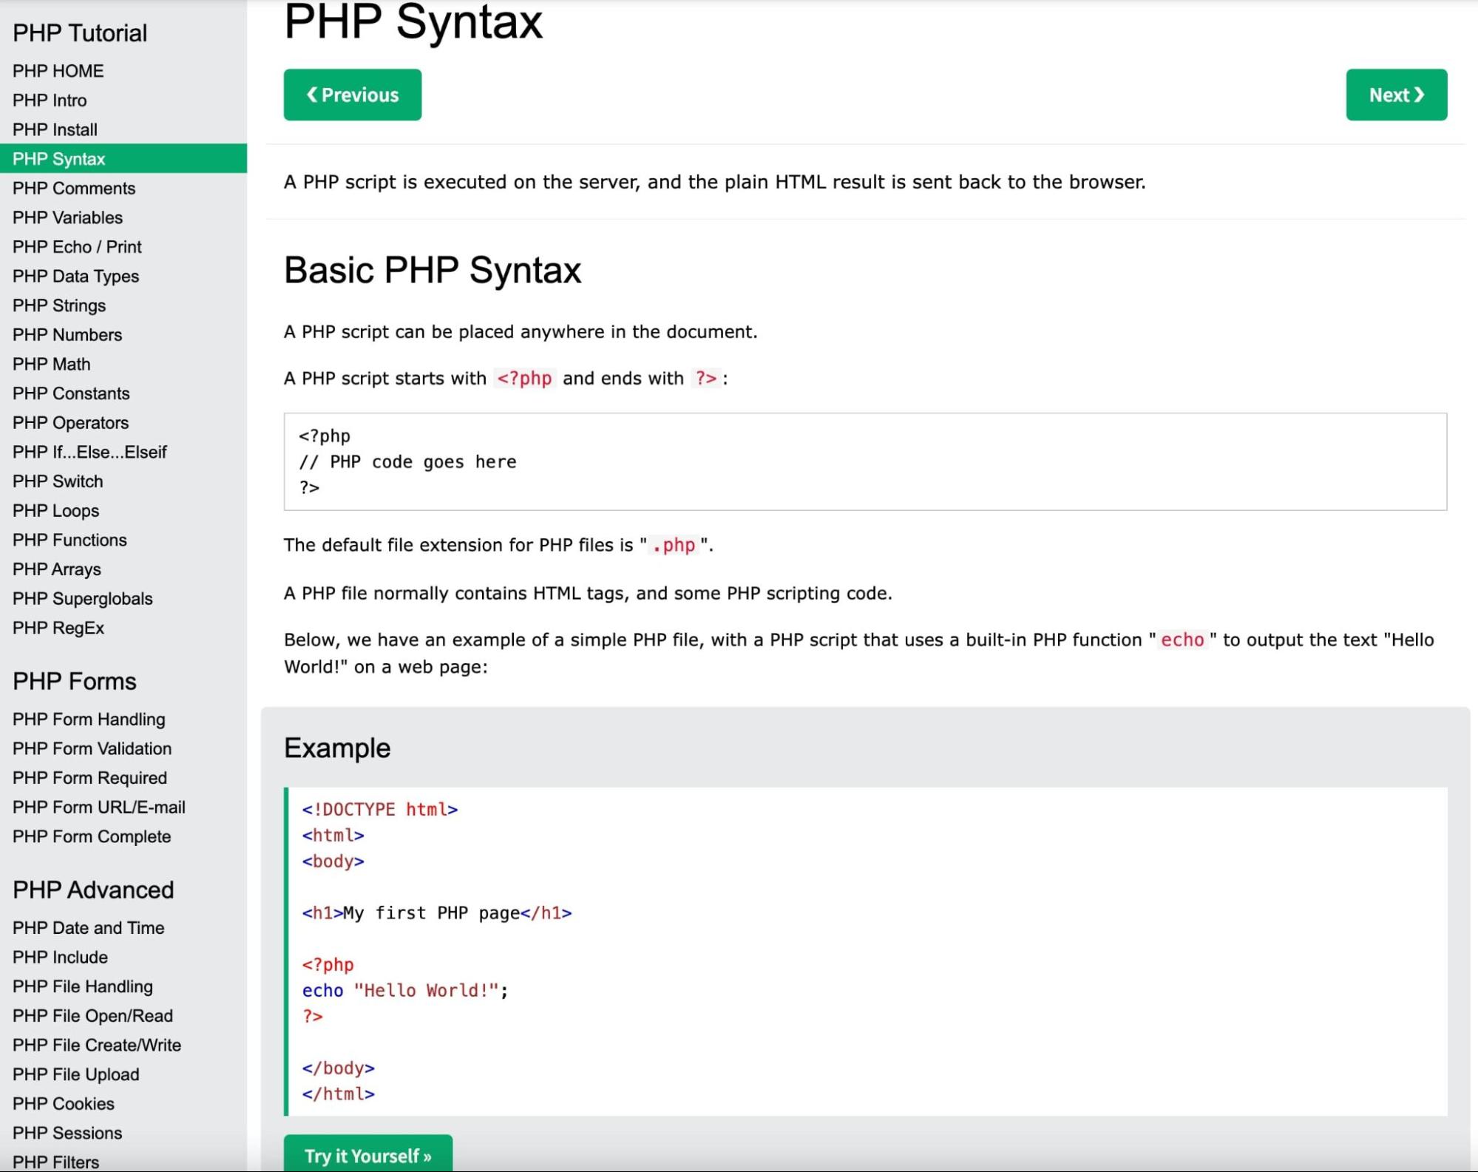
Task: Navigate to PHP Variables lesson
Action: [67, 218]
